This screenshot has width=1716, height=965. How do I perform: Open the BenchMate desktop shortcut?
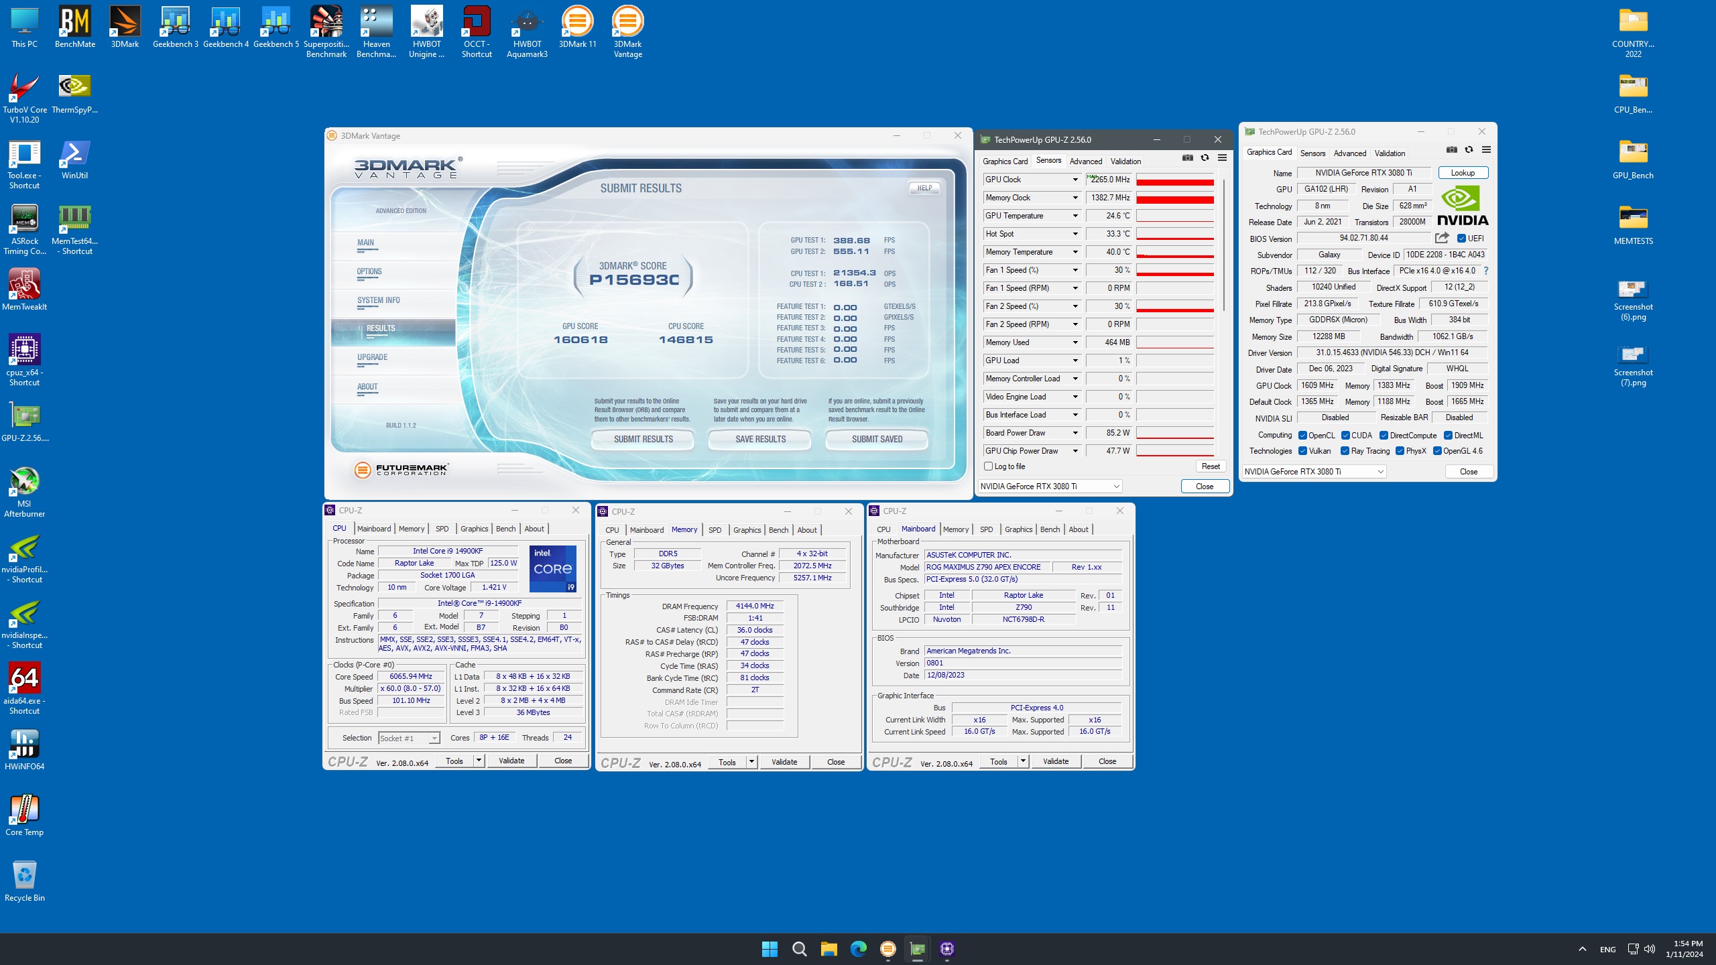75,28
